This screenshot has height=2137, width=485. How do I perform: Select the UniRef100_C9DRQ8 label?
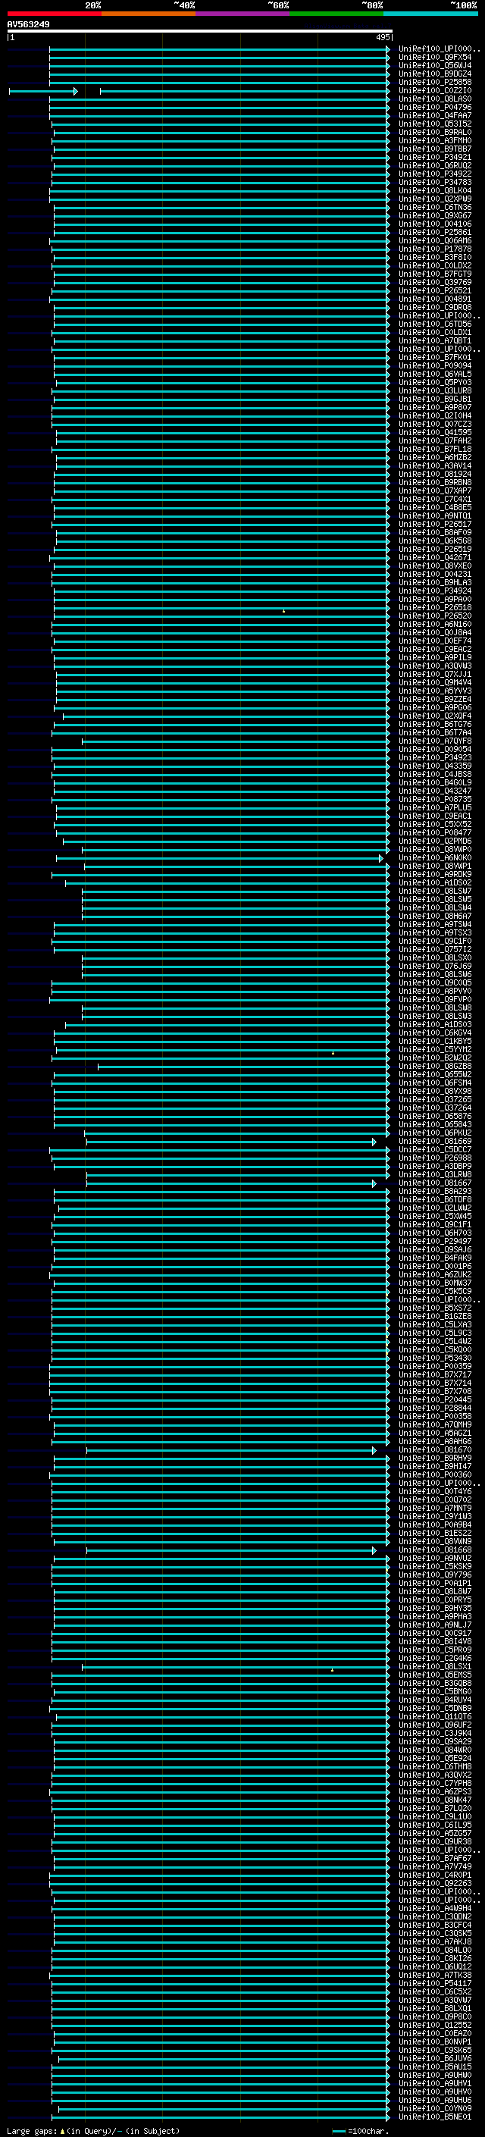click(x=434, y=307)
